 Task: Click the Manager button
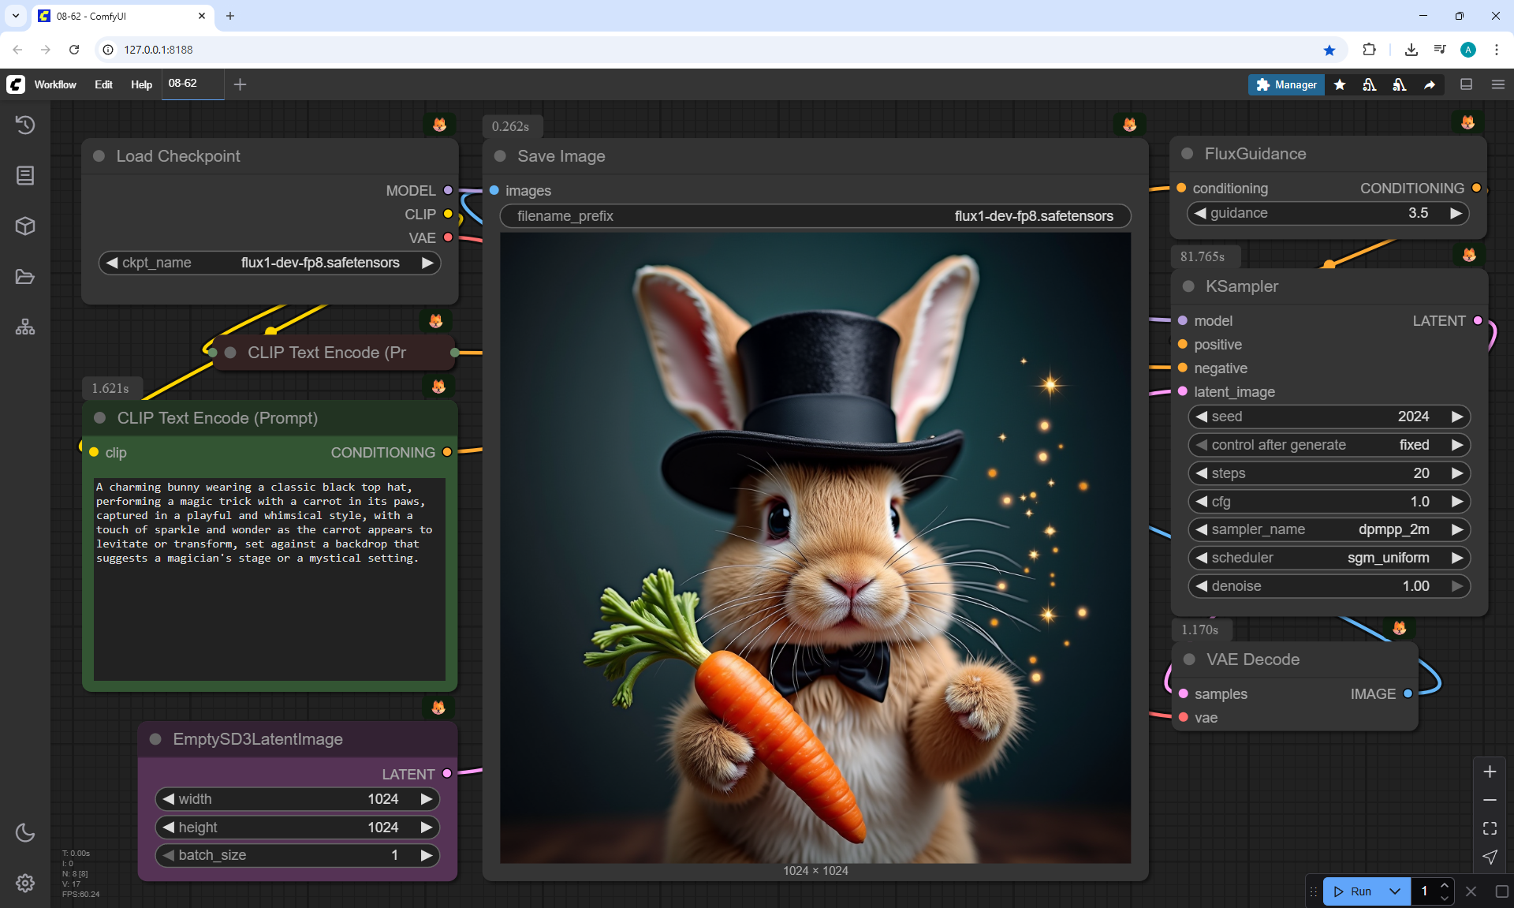coord(1286,84)
